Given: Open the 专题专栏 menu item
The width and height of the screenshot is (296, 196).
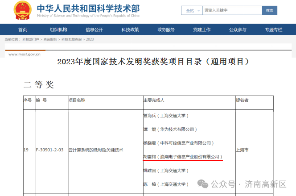Looking at the screenshot, I should pos(274,29).
